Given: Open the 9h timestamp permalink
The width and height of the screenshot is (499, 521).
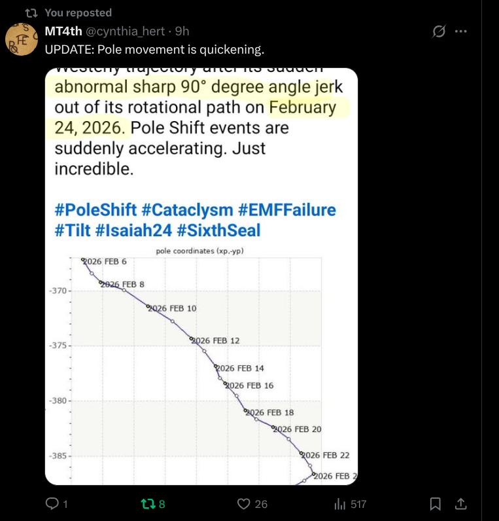Looking at the screenshot, I should 183,31.
